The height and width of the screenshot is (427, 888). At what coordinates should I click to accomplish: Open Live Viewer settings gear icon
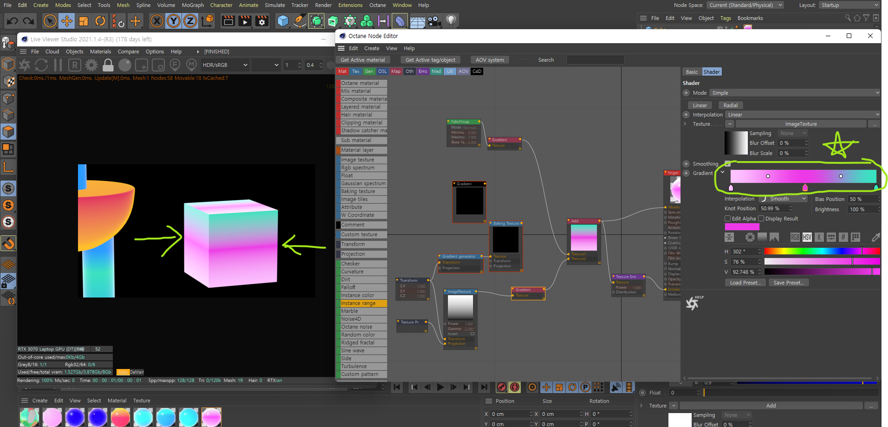click(91, 65)
